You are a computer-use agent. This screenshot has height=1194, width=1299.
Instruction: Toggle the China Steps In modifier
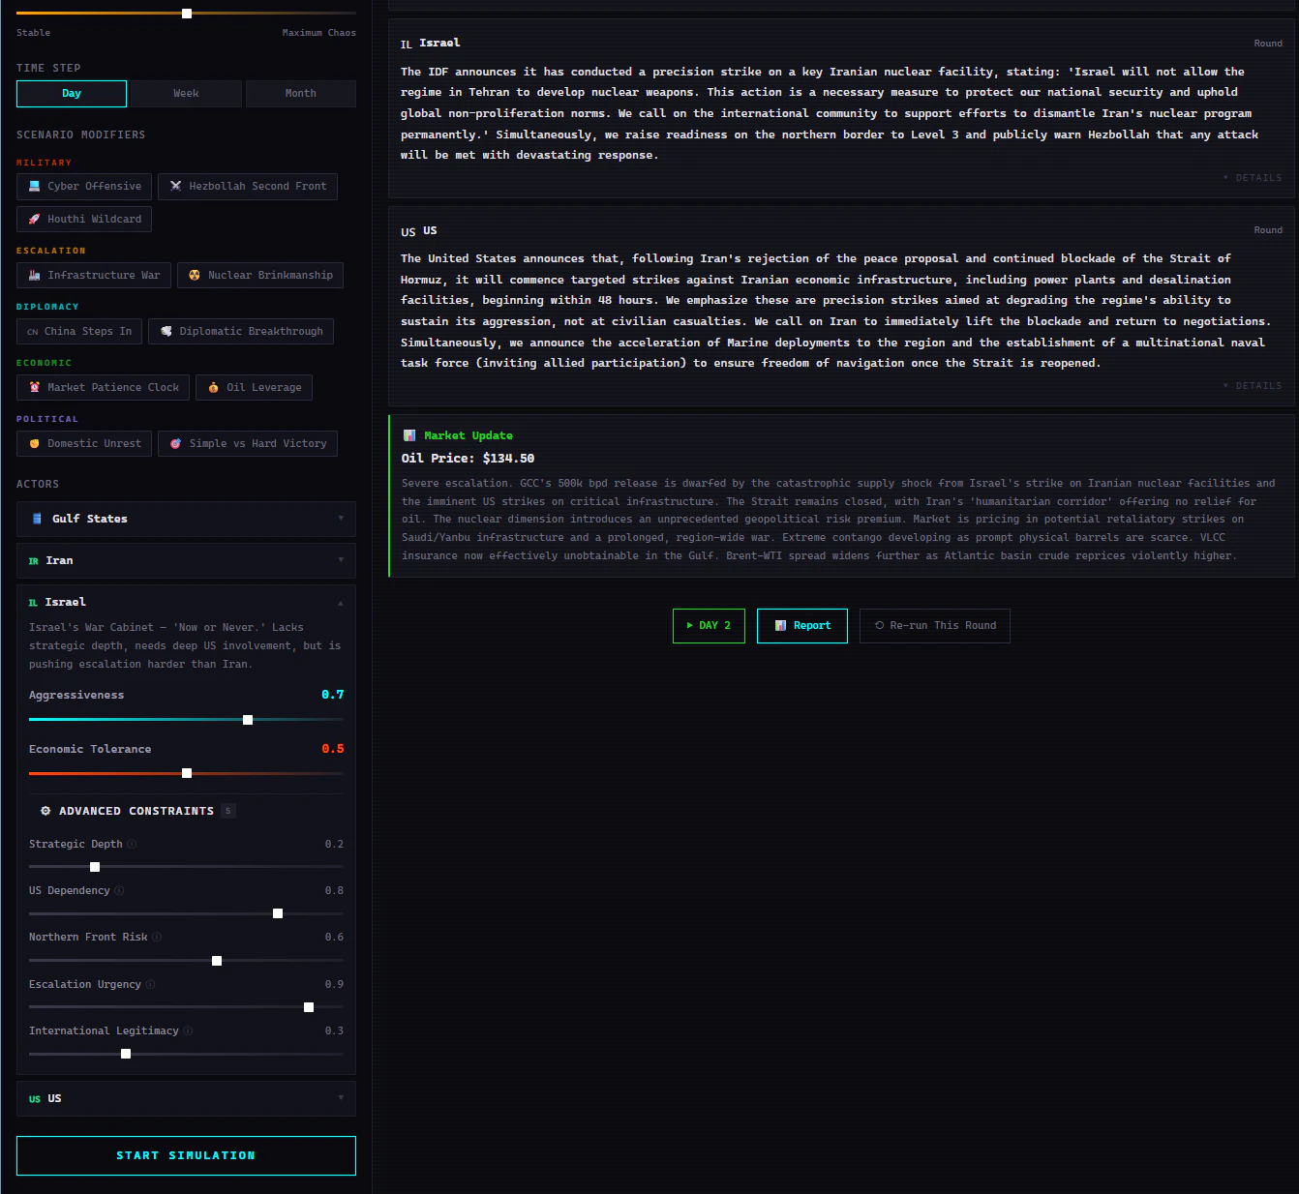(79, 332)
